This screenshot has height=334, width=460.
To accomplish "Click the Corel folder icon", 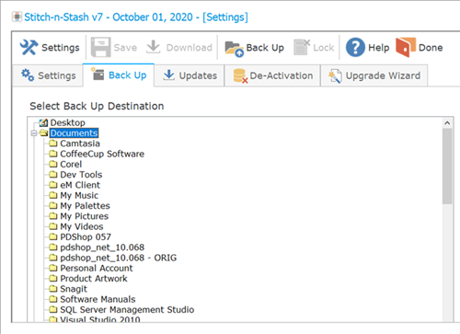I will 53,164.
